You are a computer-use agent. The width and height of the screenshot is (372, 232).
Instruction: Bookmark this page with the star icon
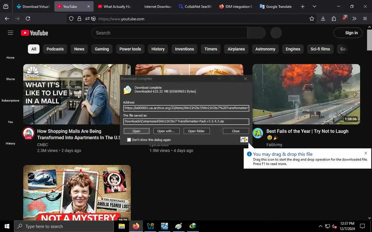click(x=312, y=19)
